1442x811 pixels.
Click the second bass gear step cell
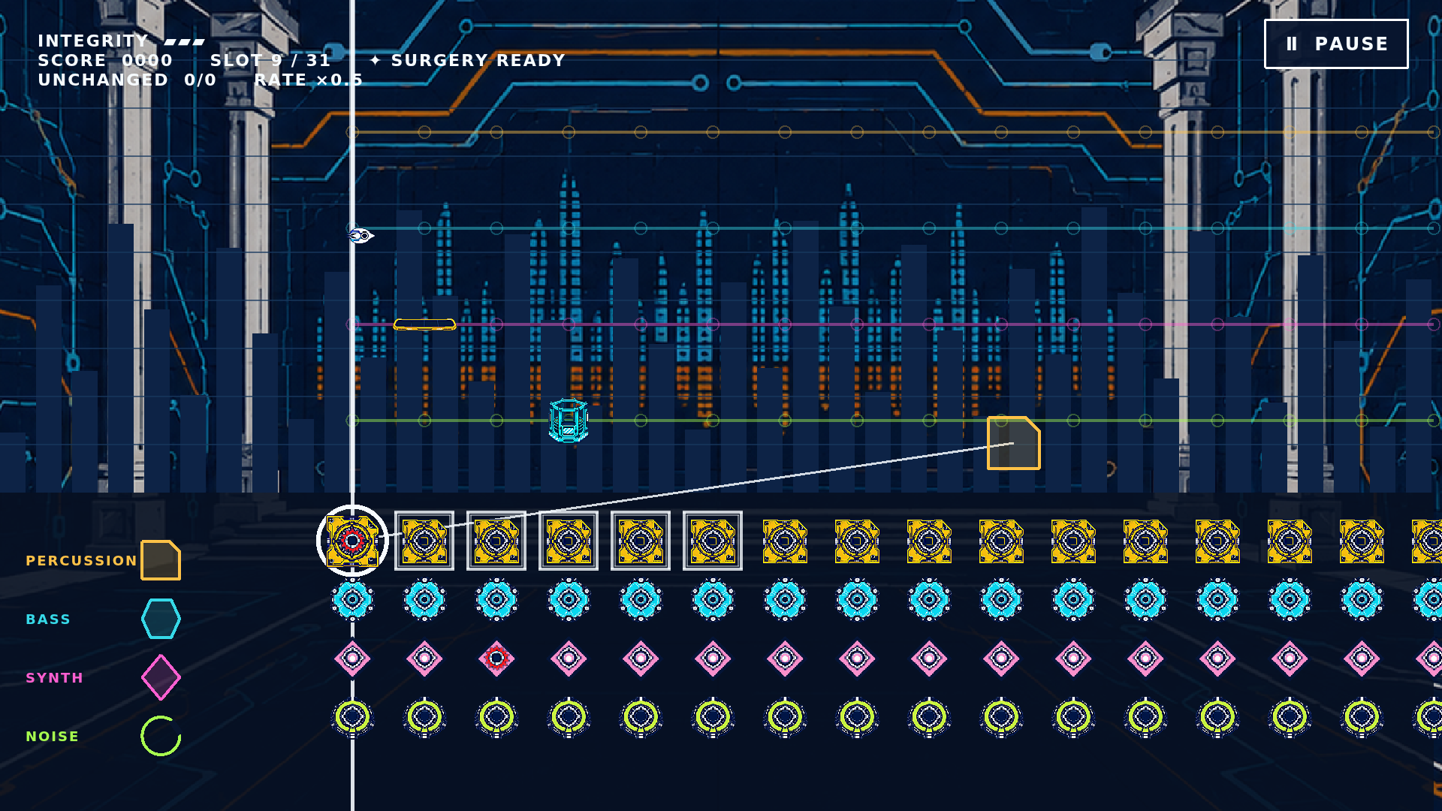424,599
